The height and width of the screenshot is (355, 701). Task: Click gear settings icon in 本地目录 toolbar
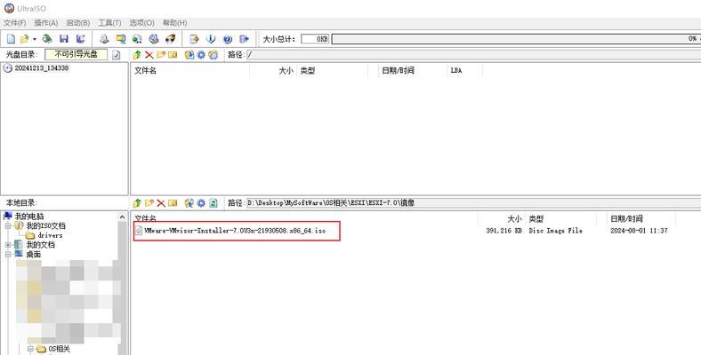[201, 203]
